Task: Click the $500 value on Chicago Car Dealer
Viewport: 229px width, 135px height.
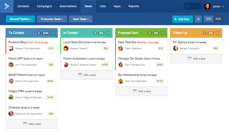Action: 160,65
